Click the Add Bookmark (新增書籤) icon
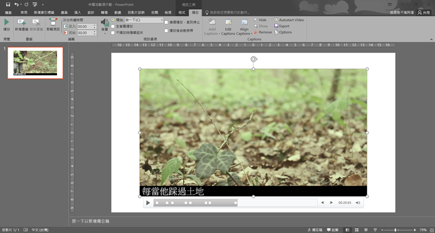This screenshot has height=233, width=435. pyautogui.click(x=21, y=22)
